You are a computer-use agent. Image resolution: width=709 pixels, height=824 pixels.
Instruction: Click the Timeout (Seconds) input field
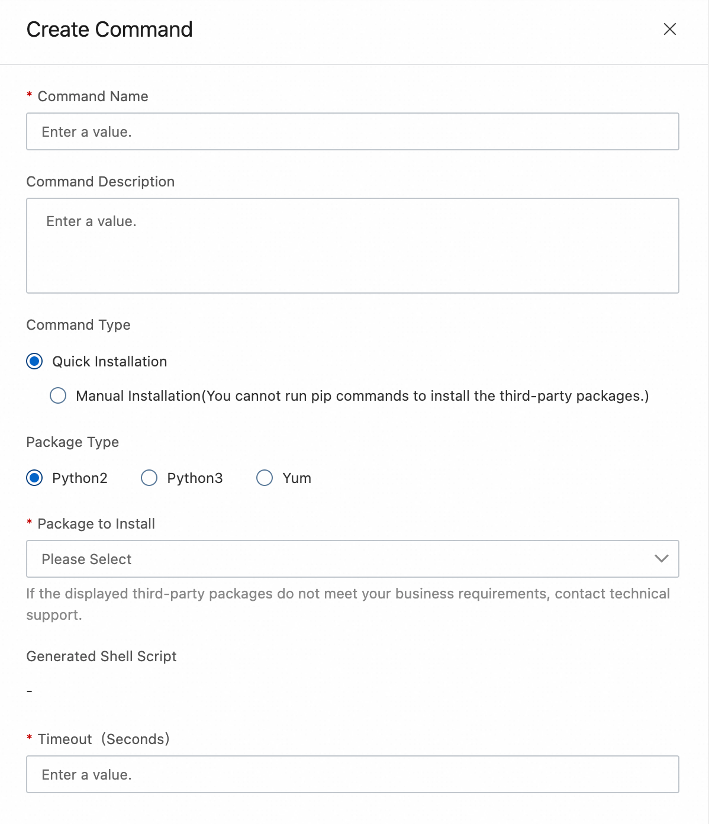[352, 774]
